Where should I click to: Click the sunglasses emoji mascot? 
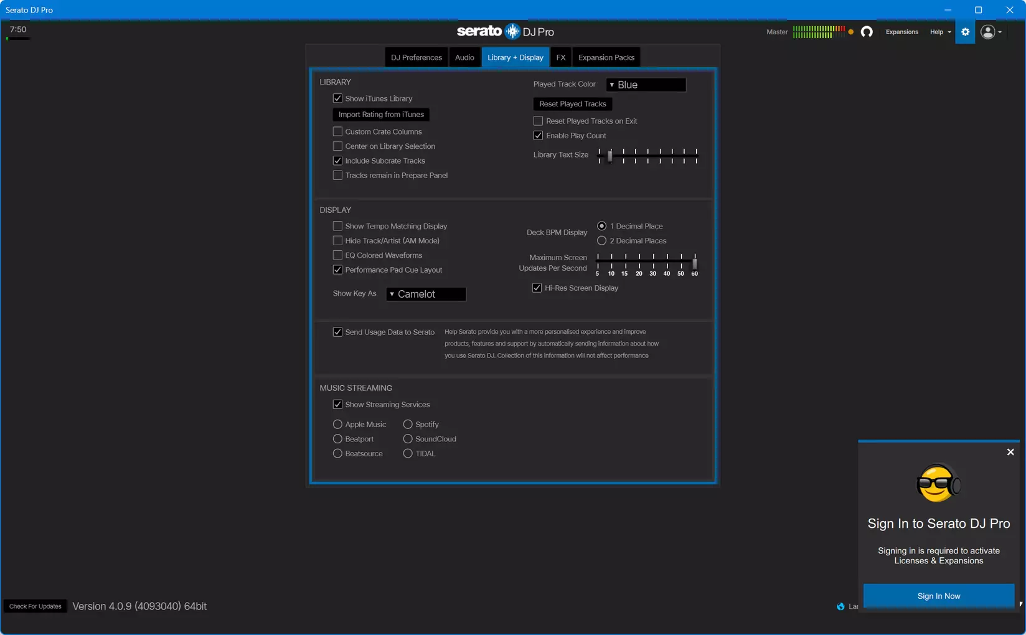[939, 483]
